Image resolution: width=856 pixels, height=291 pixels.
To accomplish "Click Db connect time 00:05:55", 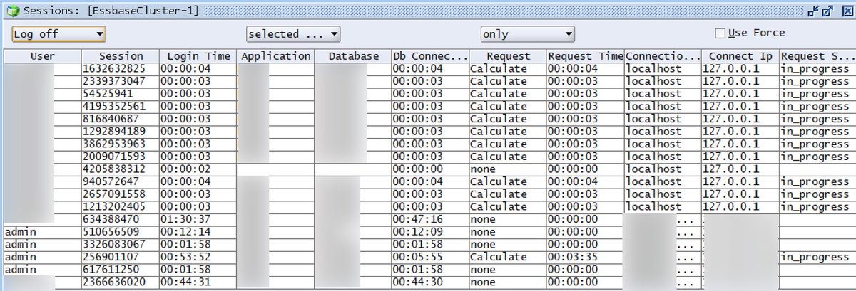I will coord(418,257).
